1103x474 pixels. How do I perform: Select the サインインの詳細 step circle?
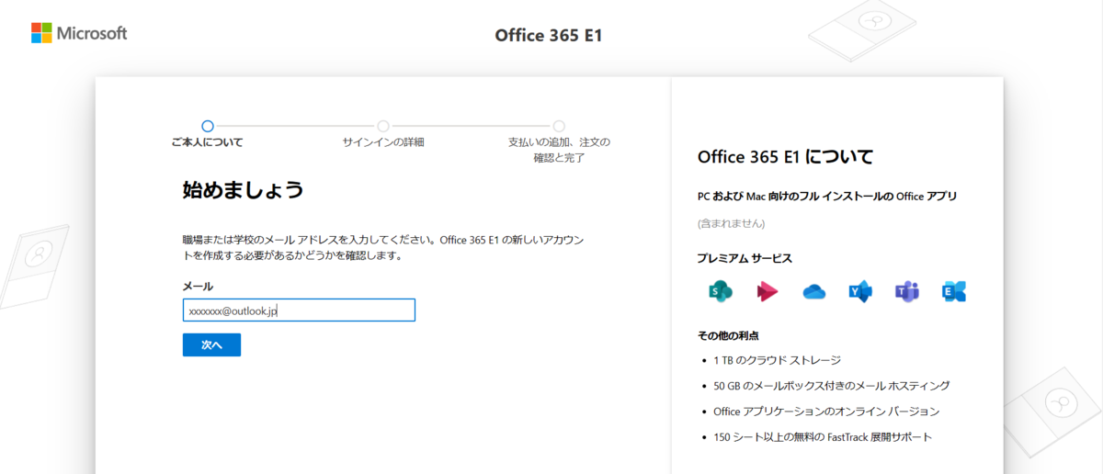click(383, 126)
